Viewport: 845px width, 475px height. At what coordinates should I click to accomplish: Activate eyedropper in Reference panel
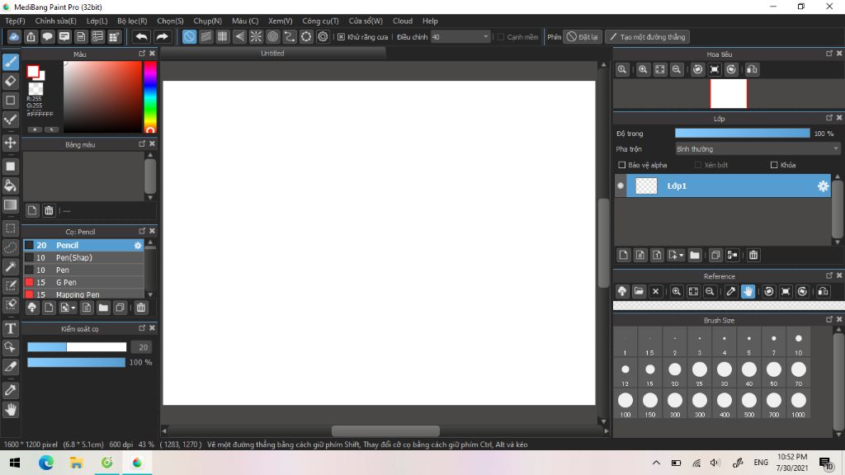(x=731, y=291)
